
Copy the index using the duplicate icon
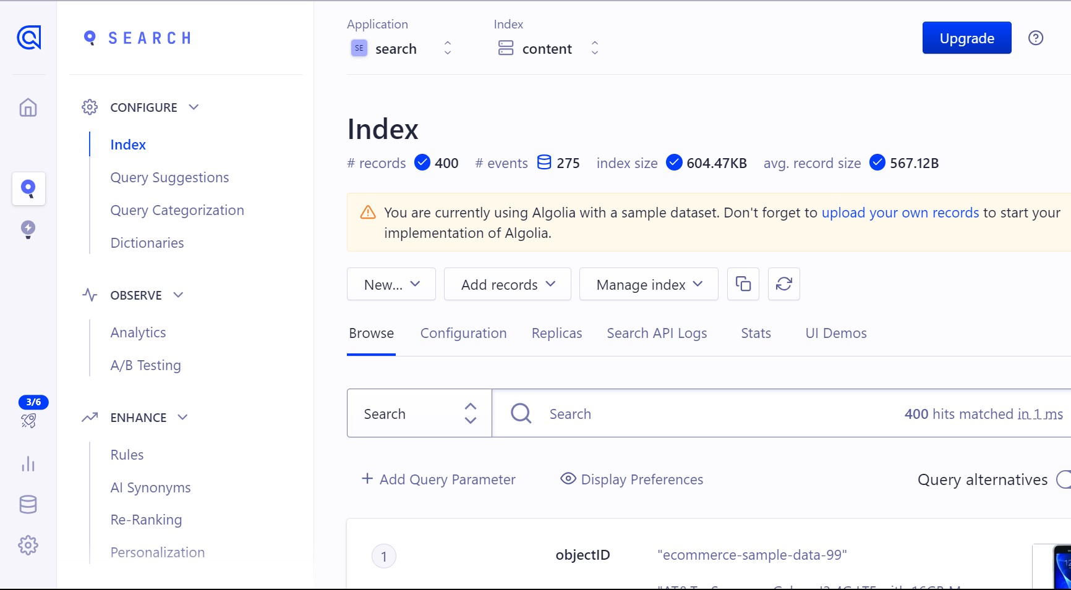coord(743,284)
